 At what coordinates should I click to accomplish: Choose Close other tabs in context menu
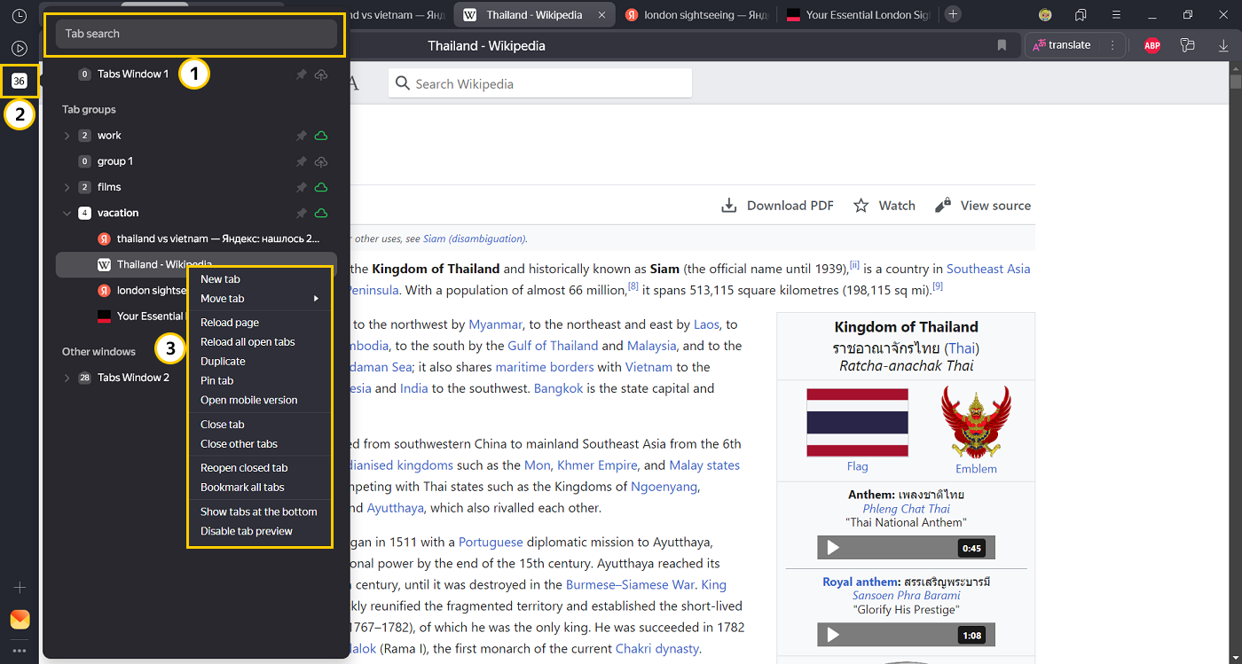(x=239, y=444)
